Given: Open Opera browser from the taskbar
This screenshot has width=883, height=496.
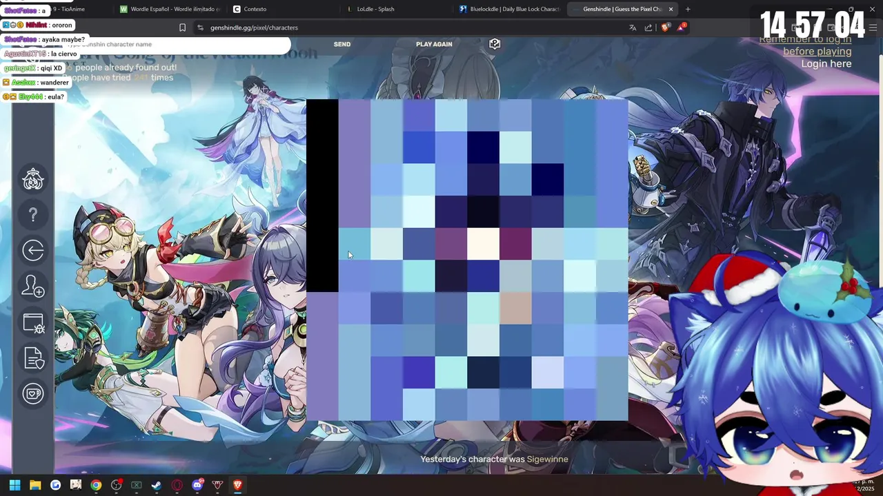Looking at the screenshot, I should click(x=177, y=485).
